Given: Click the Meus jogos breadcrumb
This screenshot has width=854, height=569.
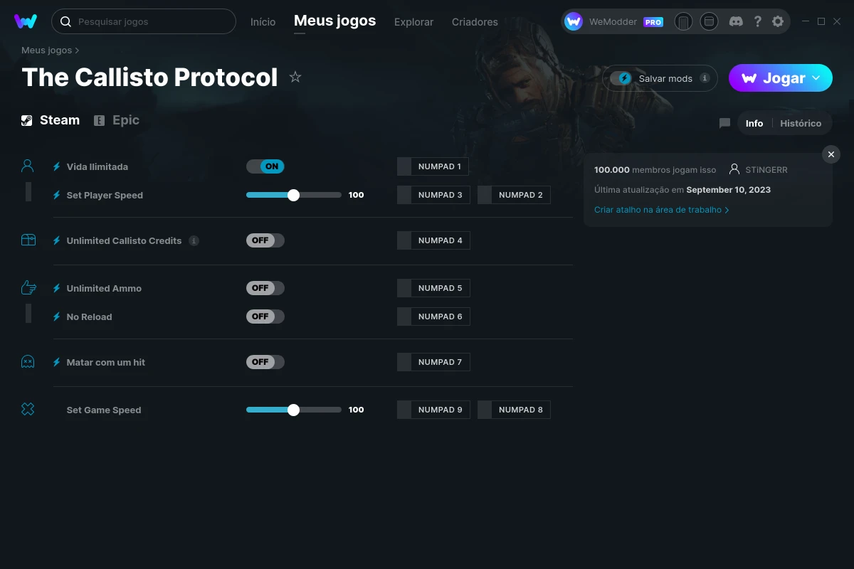Looking at the screenshot, I should 47,50.
